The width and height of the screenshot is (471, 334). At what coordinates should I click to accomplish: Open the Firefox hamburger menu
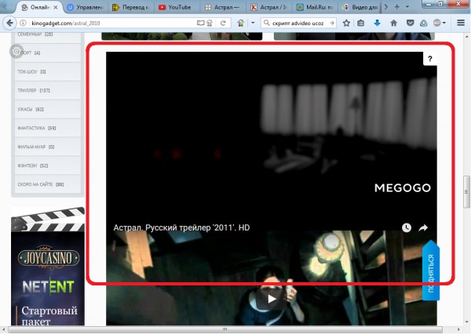pyautogui.click(x=461, y=23)
